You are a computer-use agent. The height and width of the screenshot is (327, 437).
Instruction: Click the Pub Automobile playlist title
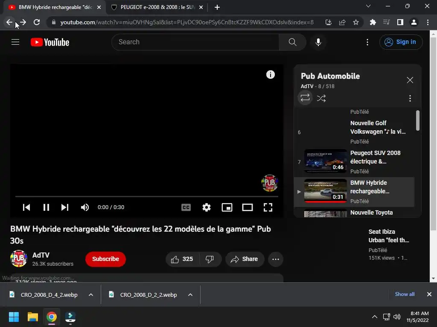tap(330, 76)
